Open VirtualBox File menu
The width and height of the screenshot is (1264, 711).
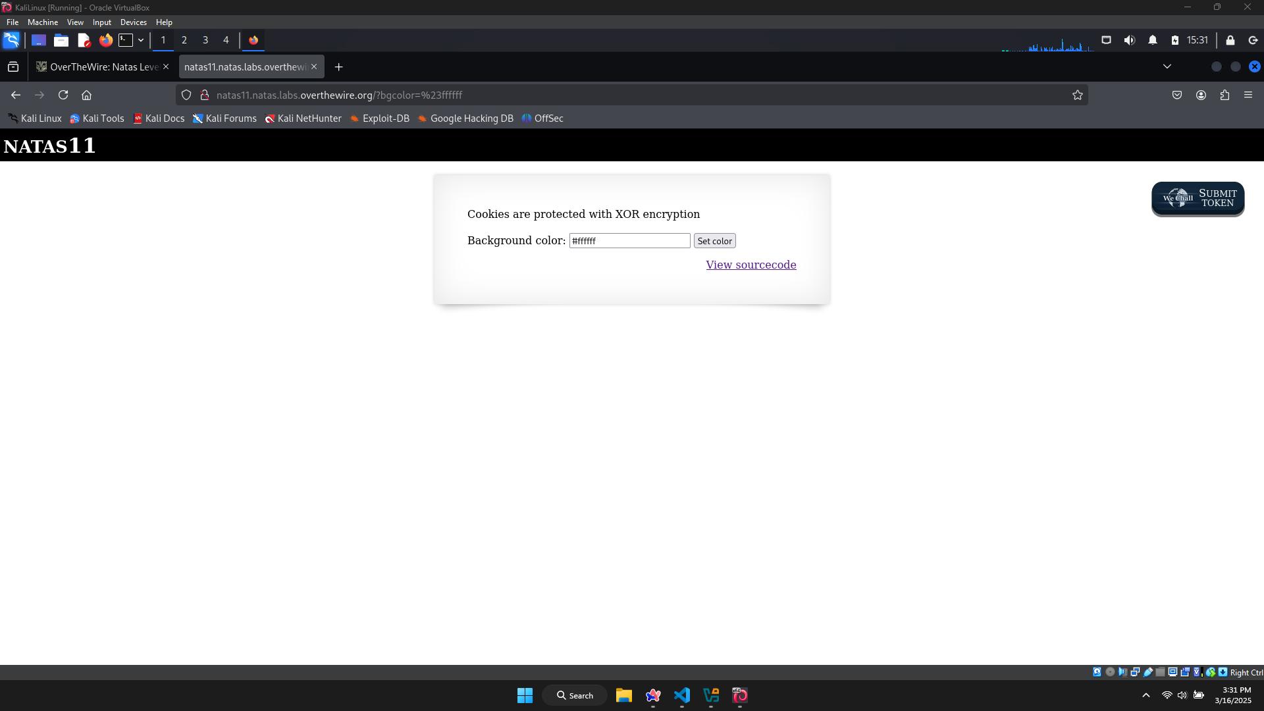tap(13, 22)
